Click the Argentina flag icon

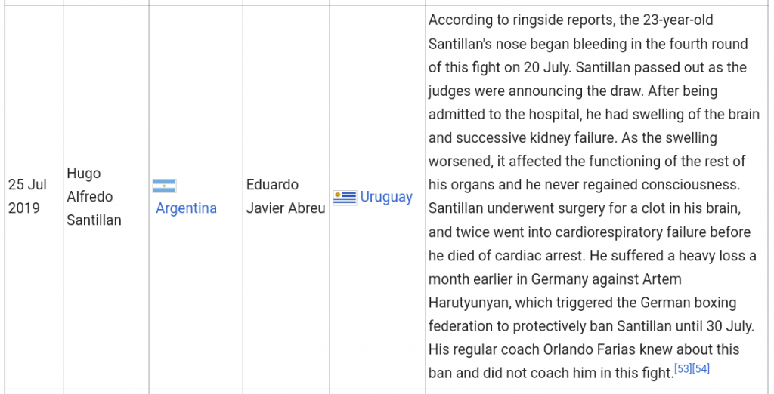(x=164, y=186)
